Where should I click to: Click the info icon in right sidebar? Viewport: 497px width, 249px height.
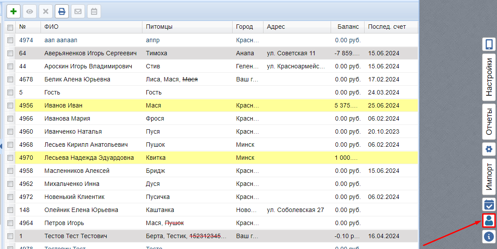489,236
